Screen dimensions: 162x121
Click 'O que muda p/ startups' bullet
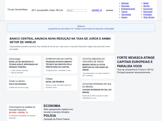[x=19, y=71]
